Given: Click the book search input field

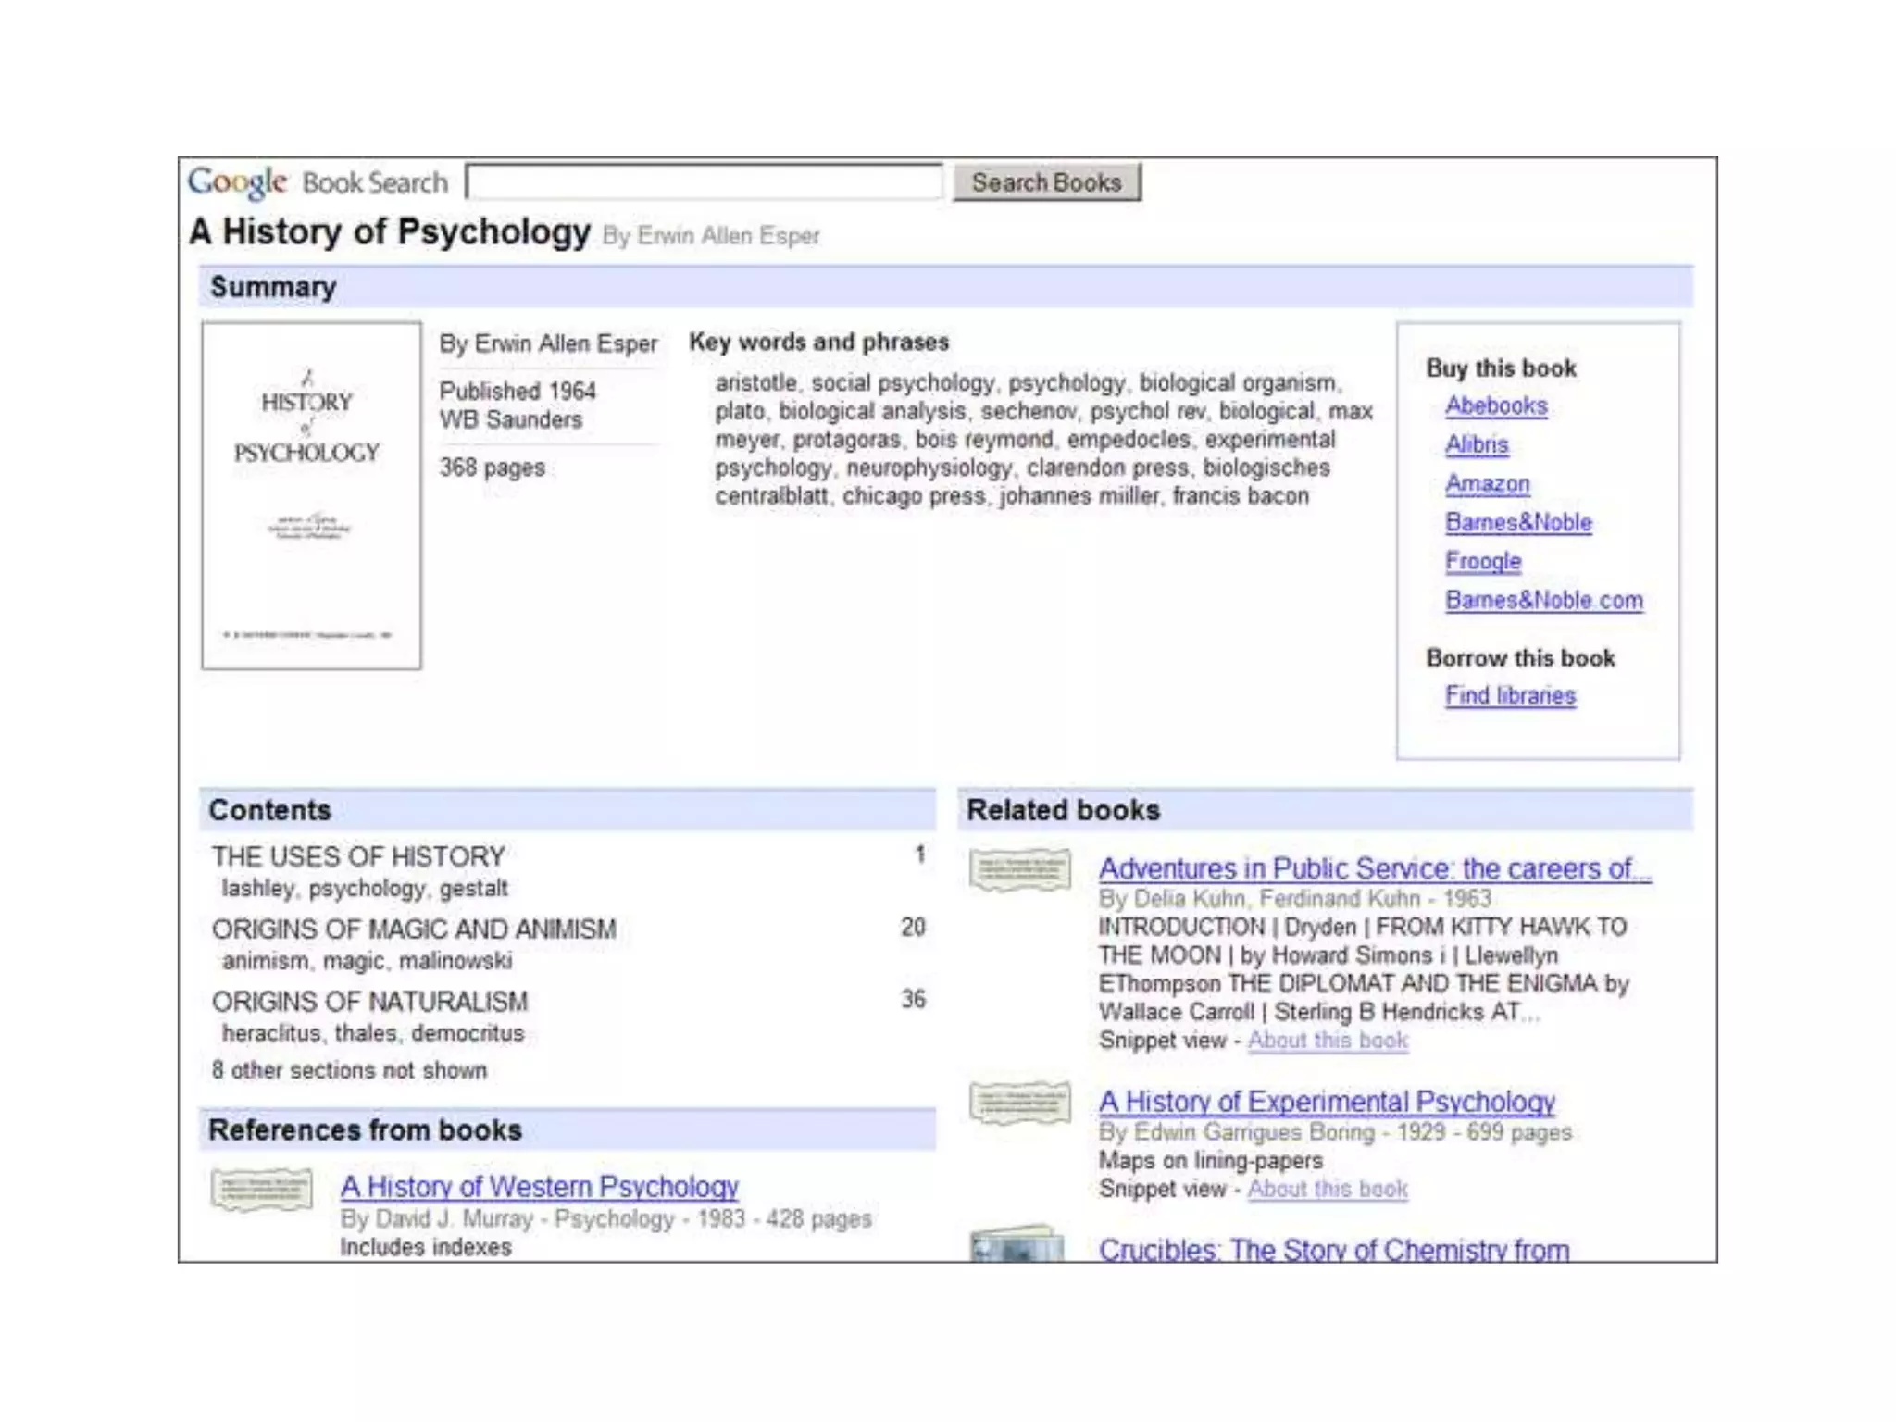Looking at the screenshot, I should coord(704,181).
